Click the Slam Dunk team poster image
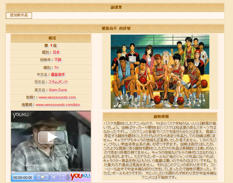 (160, 72)
